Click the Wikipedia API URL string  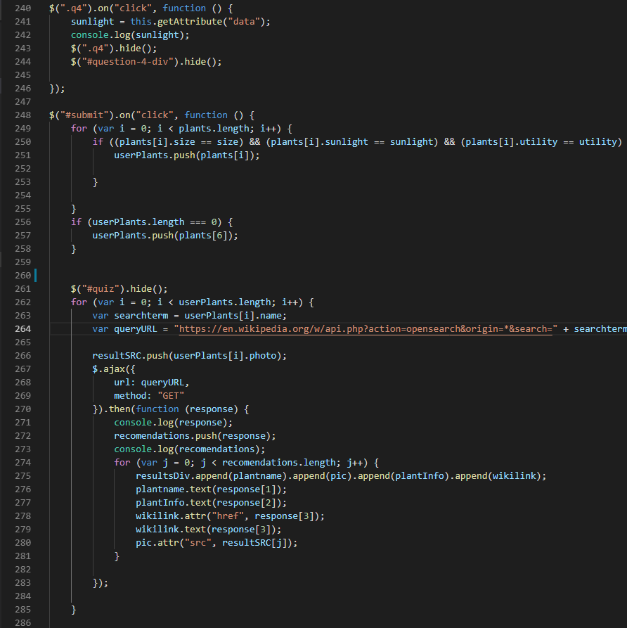click(366, 329)
